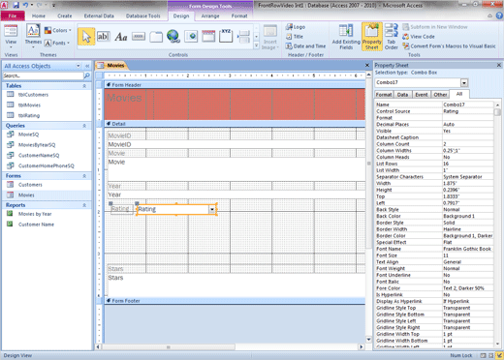Open Add Existing Fields pane
This screenshot has height=360, width=504.
pyautogui.click(x=346, y=37)
